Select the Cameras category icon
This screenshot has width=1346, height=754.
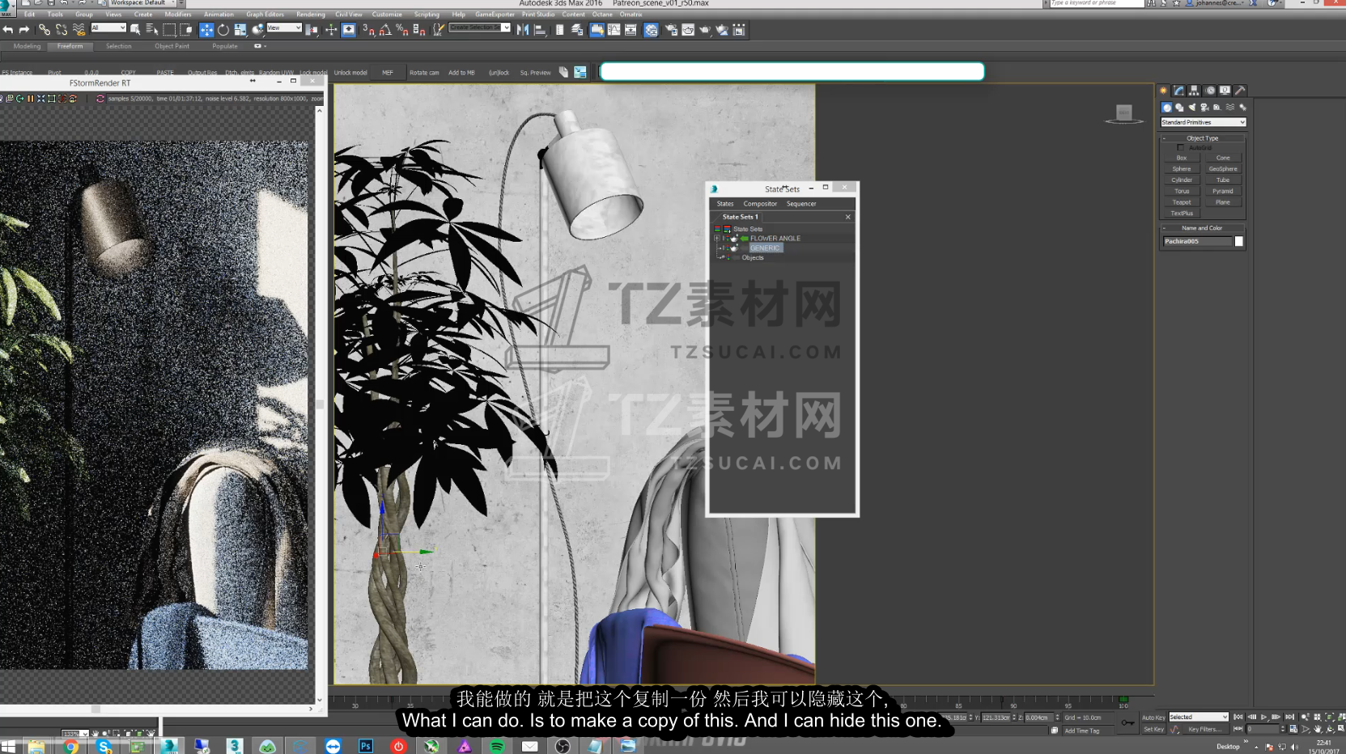point(1204,108)
